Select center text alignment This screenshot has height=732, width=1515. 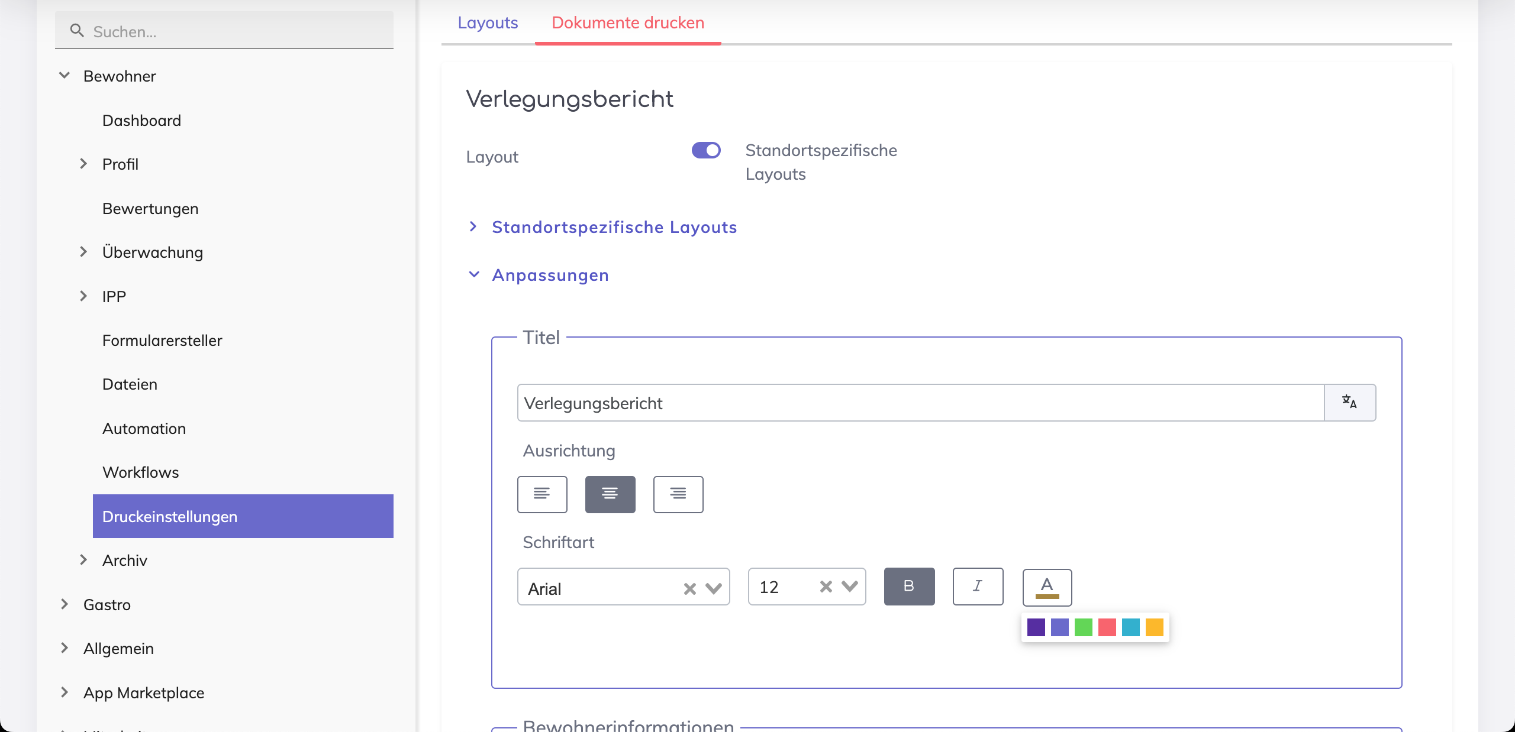(610, 494)
